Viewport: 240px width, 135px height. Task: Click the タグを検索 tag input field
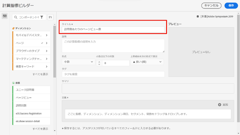pyautogui.click(x=113, y=74)
